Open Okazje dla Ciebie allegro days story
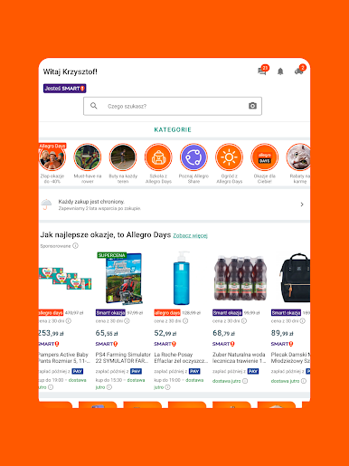 pyautogui.click(x=265, y=157)
